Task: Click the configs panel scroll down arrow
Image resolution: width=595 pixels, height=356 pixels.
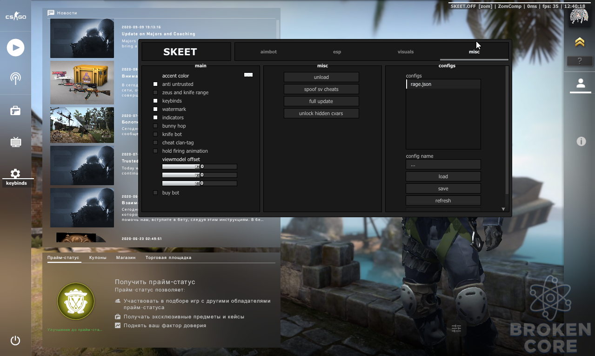Action: tap(503, 209)
